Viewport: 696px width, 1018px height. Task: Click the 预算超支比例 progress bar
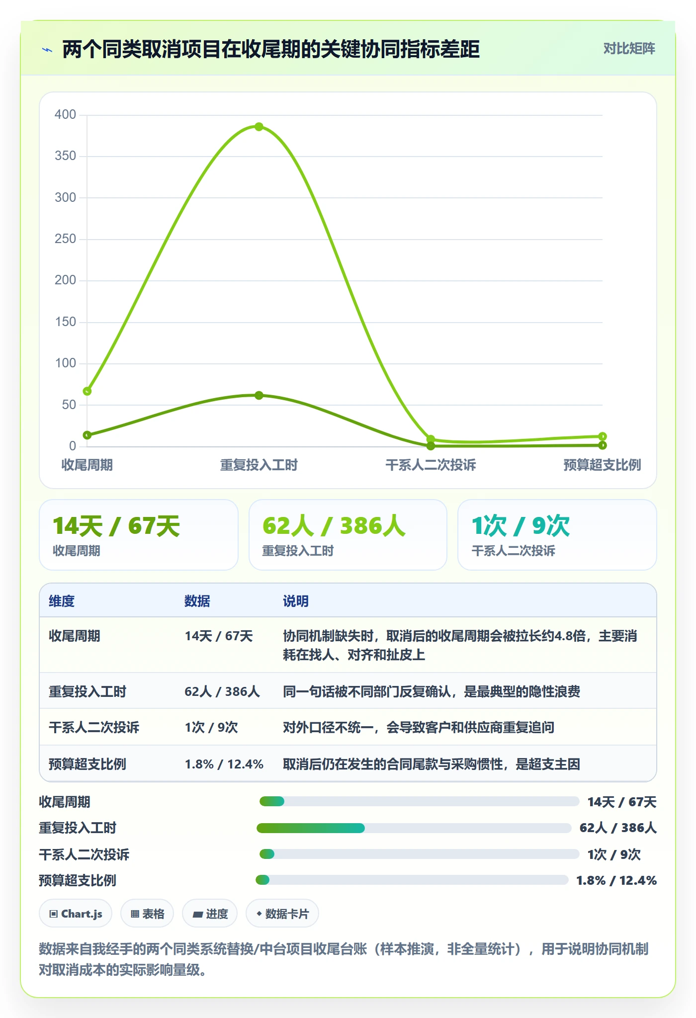click(x=412, y=880)
